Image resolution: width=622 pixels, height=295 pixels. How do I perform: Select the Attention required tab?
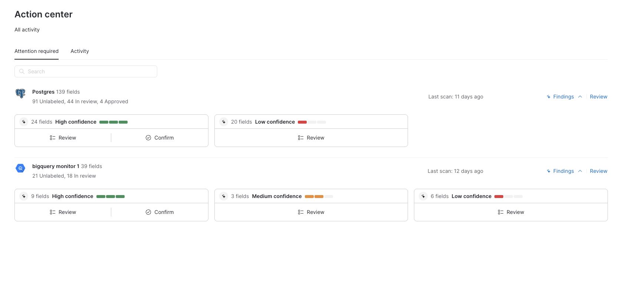pyautogui.click(x=36, y=51)
